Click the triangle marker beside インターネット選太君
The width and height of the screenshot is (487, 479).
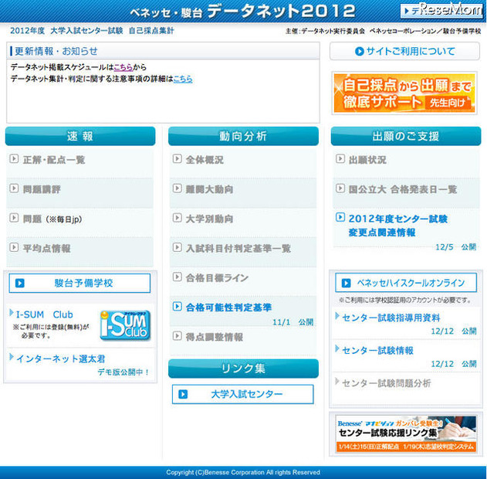tap(12, 356)
